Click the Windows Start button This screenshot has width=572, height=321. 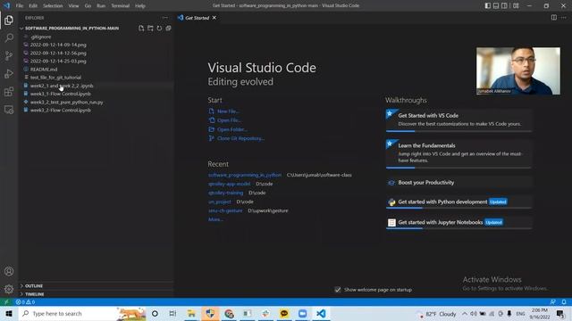(9, 313)
